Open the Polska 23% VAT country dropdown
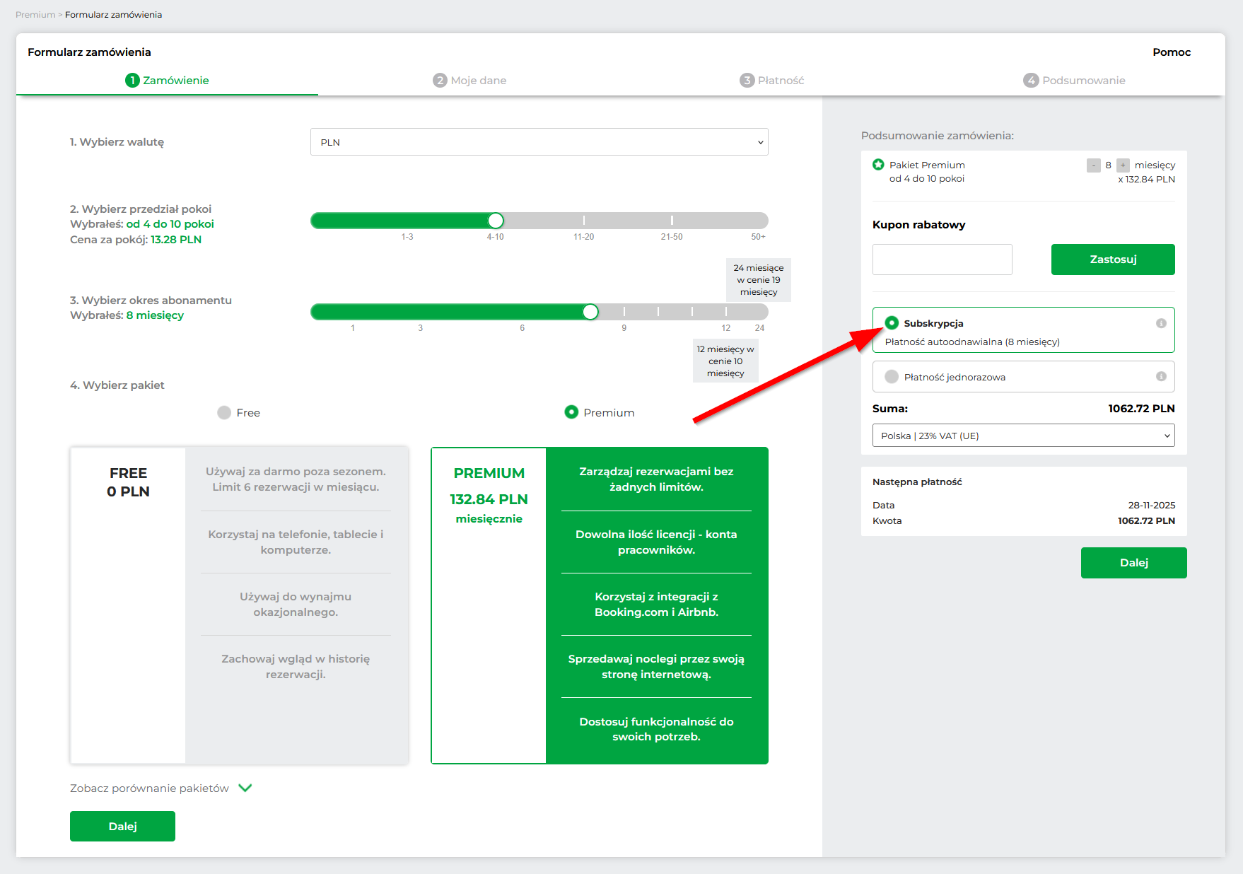The image size is (1243, 874). click(x=1024, y=436)
